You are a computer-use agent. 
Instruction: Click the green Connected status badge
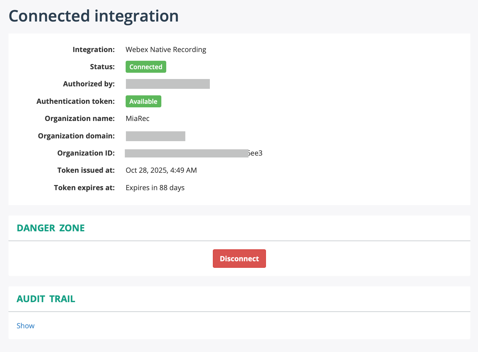(146, 66)
